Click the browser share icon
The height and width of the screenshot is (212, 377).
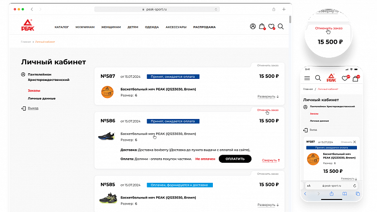pyautogui.click(x=274, y=9)
